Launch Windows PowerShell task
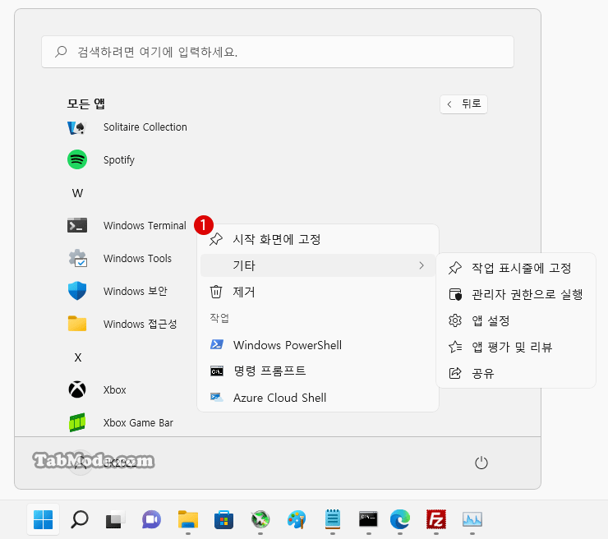The image size is (608, 539). point(318,345)
